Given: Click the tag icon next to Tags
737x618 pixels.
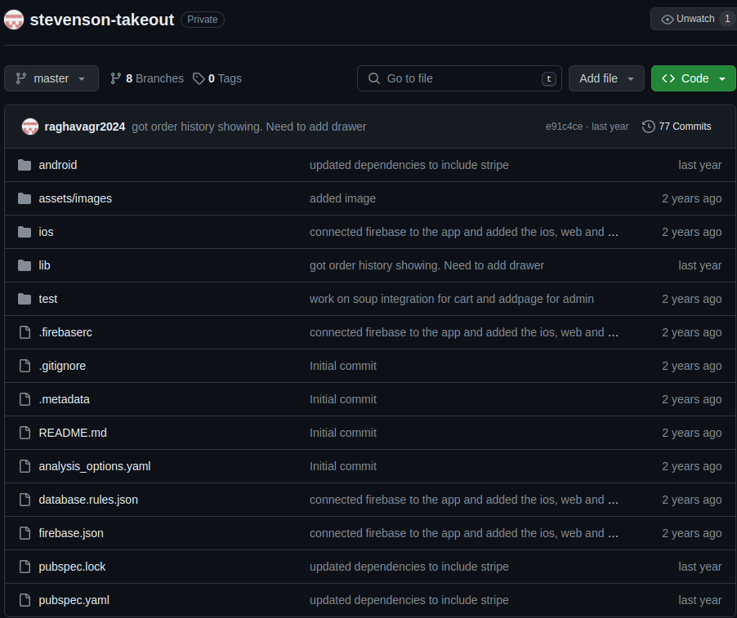Looking at the screenshot, I should pyautogui.click(x=199, y=78).
